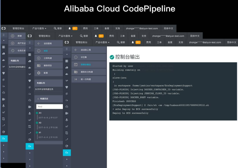Image resolution: width=238 pixels, height=168 pixels.
Task: Toggle the hamburger menu in the front sidebar
Action: 67,49
